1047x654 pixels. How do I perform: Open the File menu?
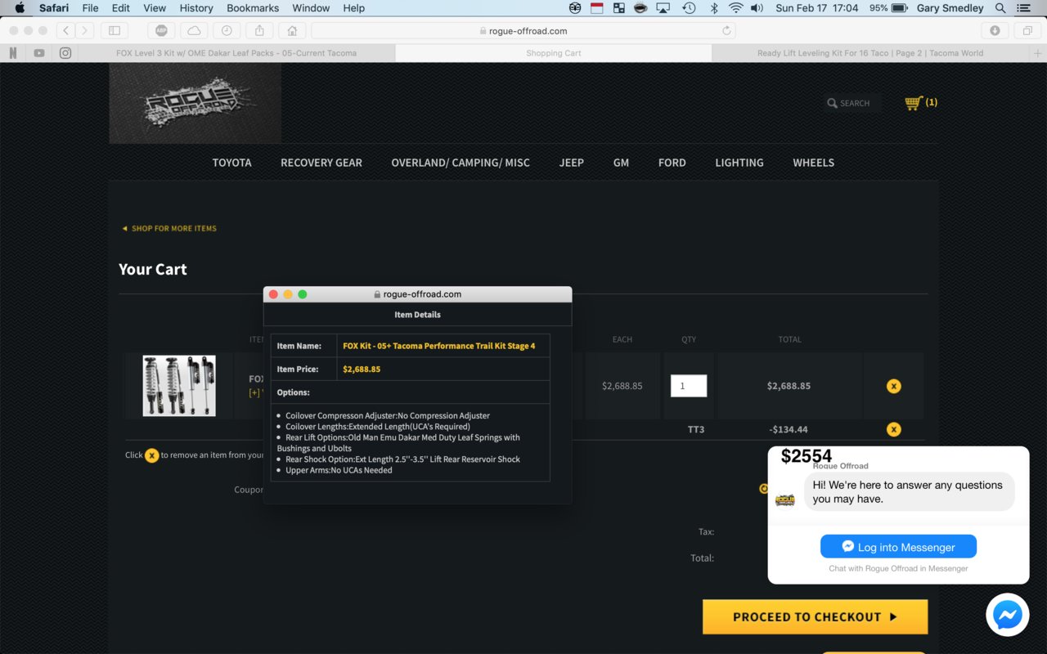[90, 8]
